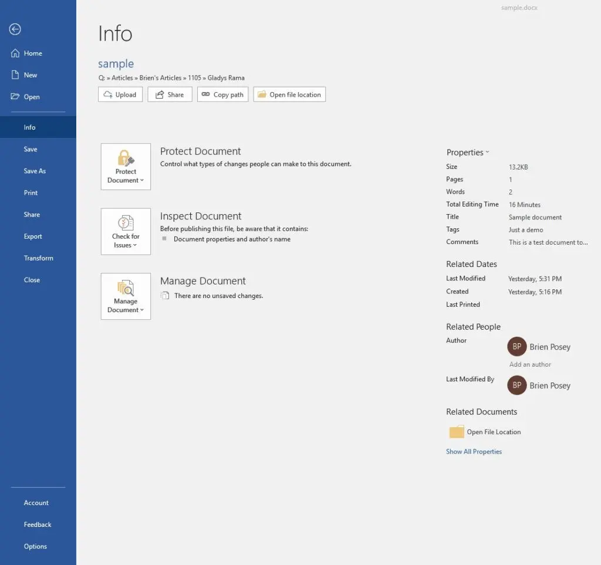Click the file path Q: Articles breadcrumb
Viewport: 601px width, 565px height.
pos(171,78)
